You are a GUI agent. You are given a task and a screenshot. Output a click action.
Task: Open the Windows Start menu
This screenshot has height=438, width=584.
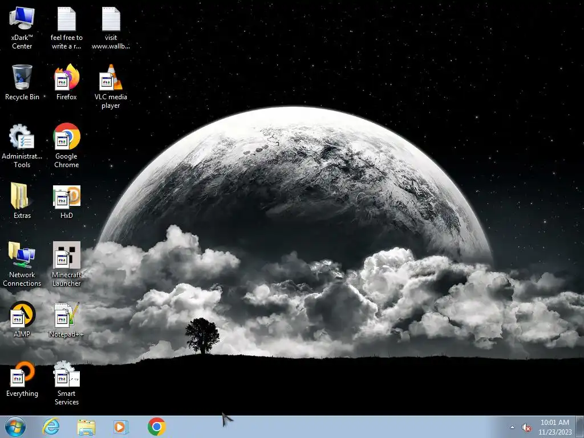[x=15, y=427]
